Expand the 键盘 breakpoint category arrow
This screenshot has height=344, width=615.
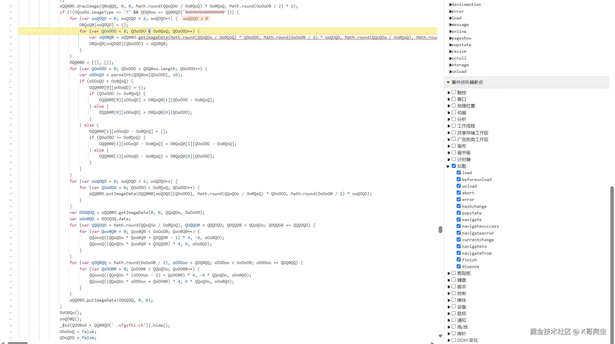tap(449, 280)
